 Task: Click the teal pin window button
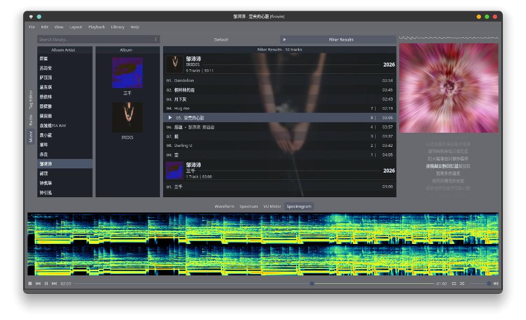(39, 17)
